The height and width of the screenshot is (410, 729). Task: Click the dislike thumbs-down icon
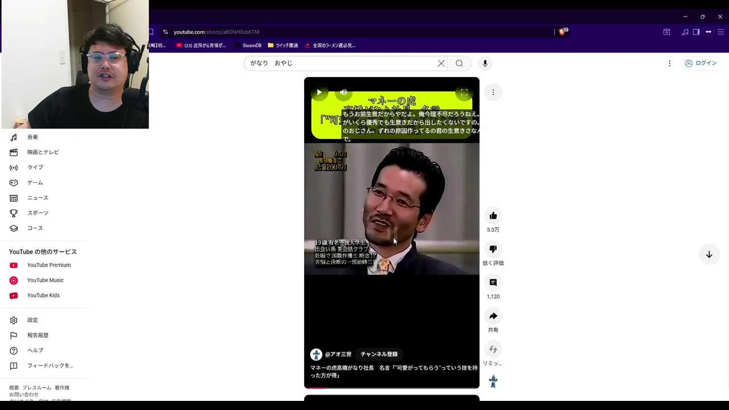pos(493,249)
